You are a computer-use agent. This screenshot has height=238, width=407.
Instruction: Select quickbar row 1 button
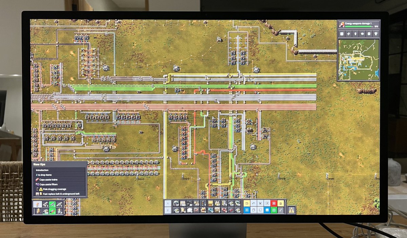(168, 203)
